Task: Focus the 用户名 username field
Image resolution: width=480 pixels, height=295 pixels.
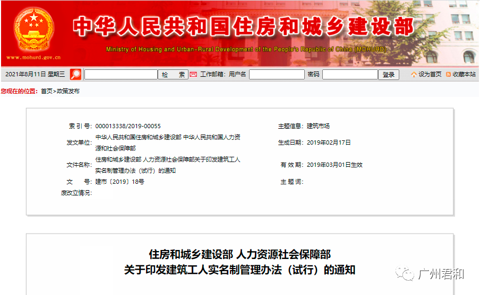Action: (x=277, y=75)
